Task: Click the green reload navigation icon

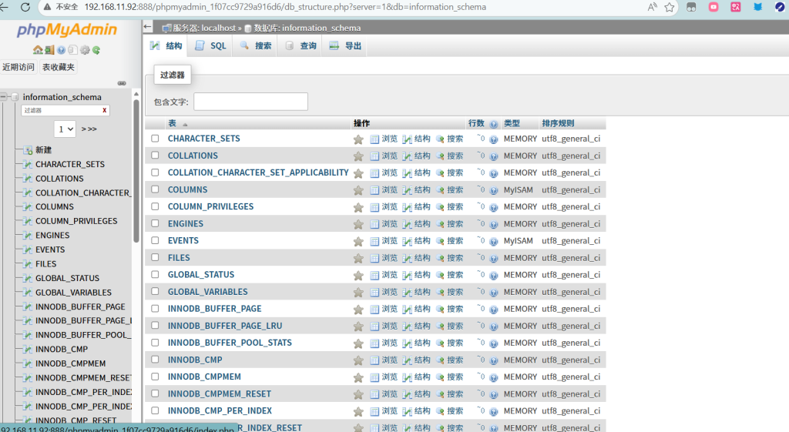Action: [x=96, y=50]
